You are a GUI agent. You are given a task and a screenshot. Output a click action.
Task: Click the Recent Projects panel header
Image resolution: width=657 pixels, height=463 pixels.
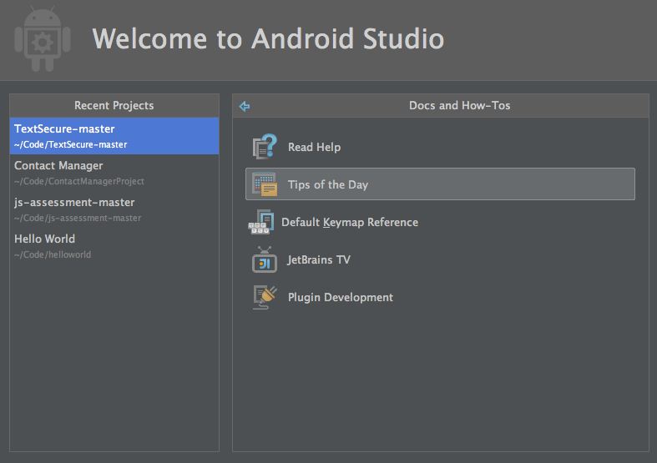[x=114, y=106]
